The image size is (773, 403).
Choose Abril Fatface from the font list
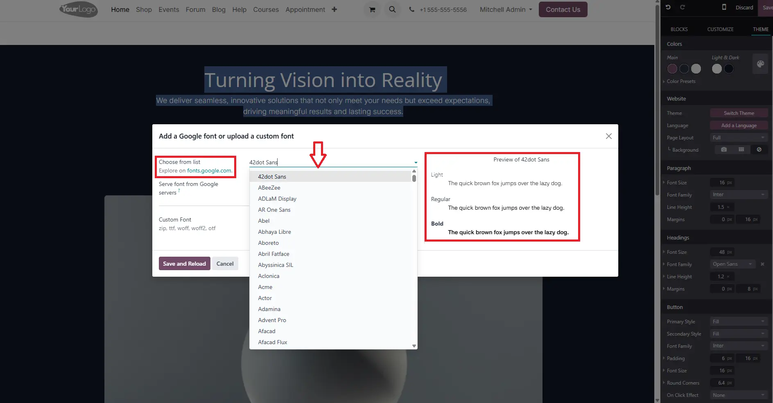[x=330, y=254]
